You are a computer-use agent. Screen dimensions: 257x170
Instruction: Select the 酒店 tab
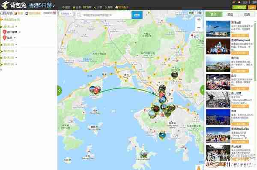coord(230,15)
